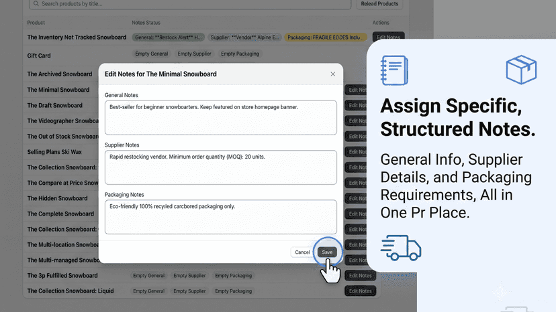Click the Product column header
The height and width of the screenshot is (312, 556).
click(36, 23)
